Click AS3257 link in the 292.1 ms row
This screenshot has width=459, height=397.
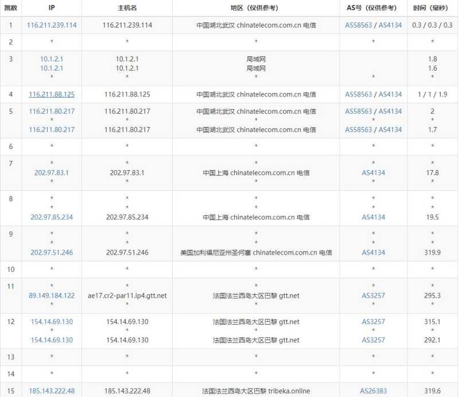tap(374, 340)
